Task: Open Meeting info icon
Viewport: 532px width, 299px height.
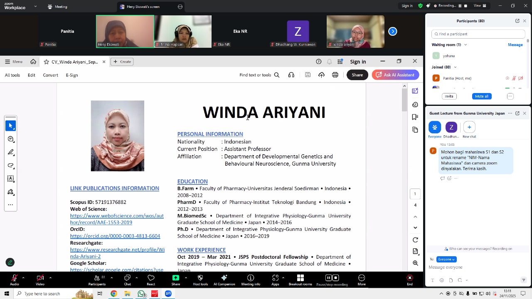Action: coord(251,278)
